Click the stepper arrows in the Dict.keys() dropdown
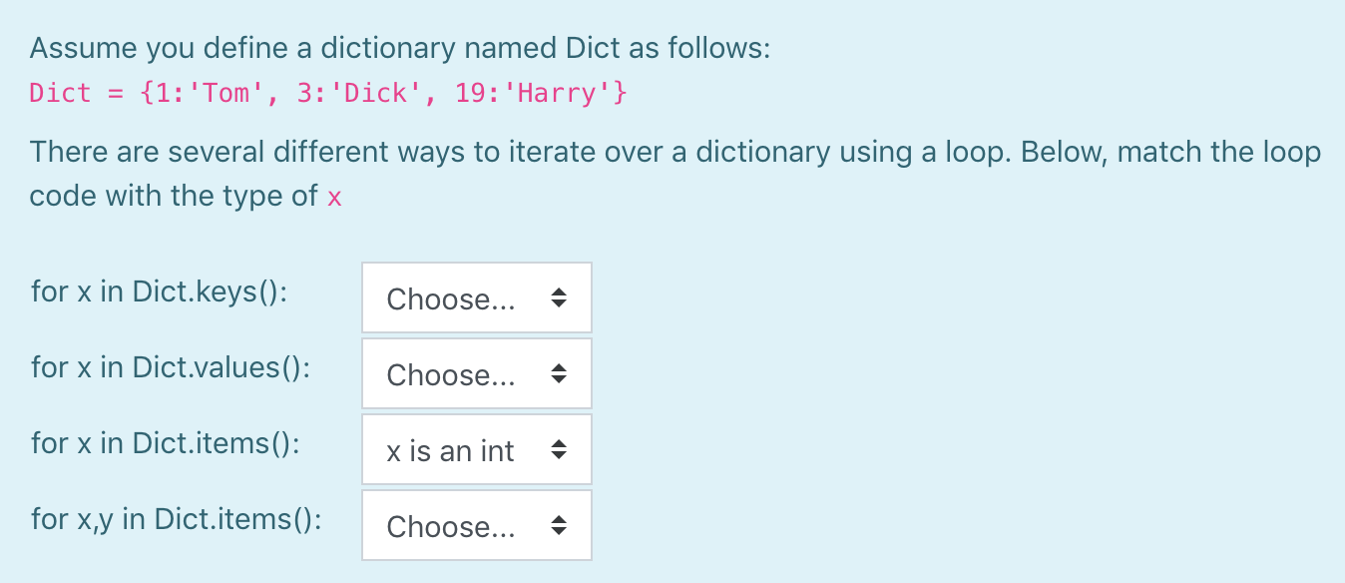This screenshot has height=583, width=1345. coord(559,297)
